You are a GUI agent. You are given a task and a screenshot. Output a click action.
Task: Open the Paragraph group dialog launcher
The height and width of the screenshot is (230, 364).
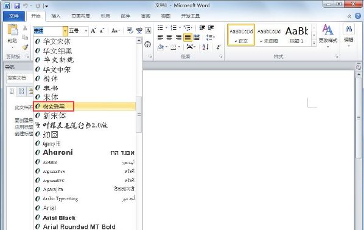pyautogui.click(x=221, y=56)
